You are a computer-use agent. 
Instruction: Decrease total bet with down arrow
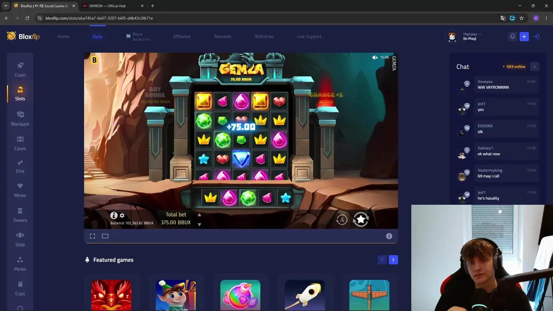[x=199, y=224]
